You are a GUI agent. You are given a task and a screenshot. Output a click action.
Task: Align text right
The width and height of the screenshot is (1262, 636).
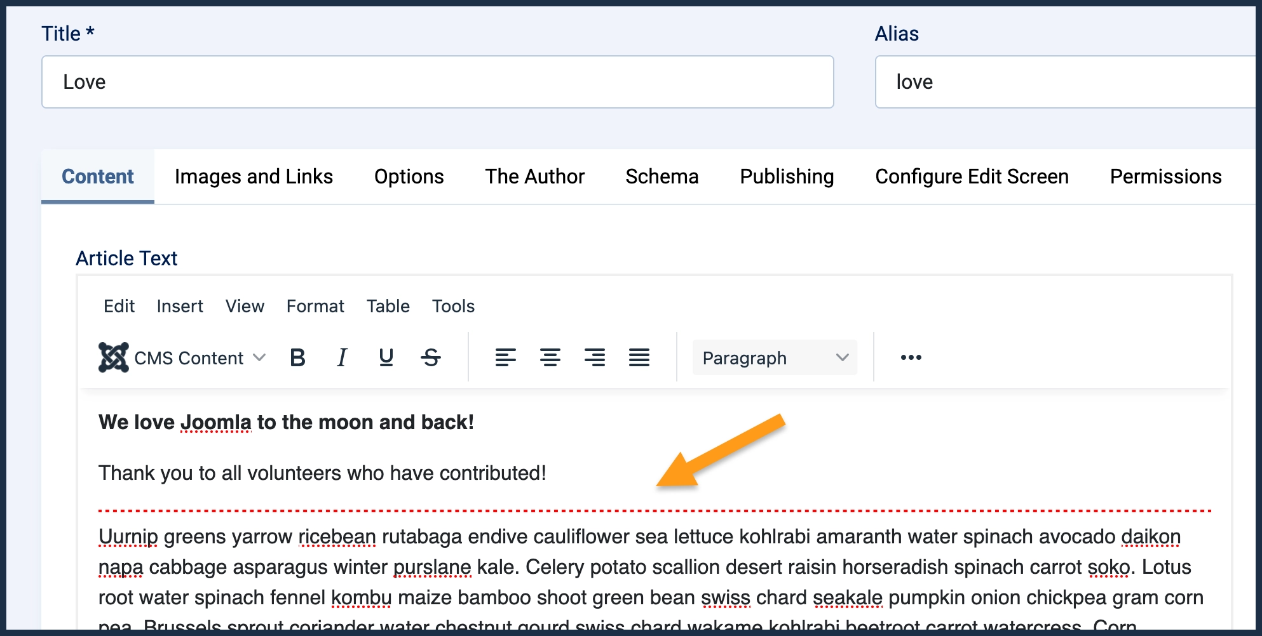point(595,358)
